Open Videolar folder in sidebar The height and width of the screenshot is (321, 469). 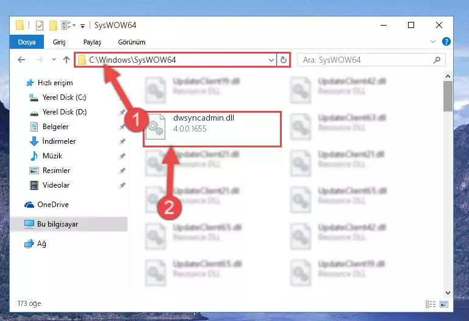pos(56,185)
